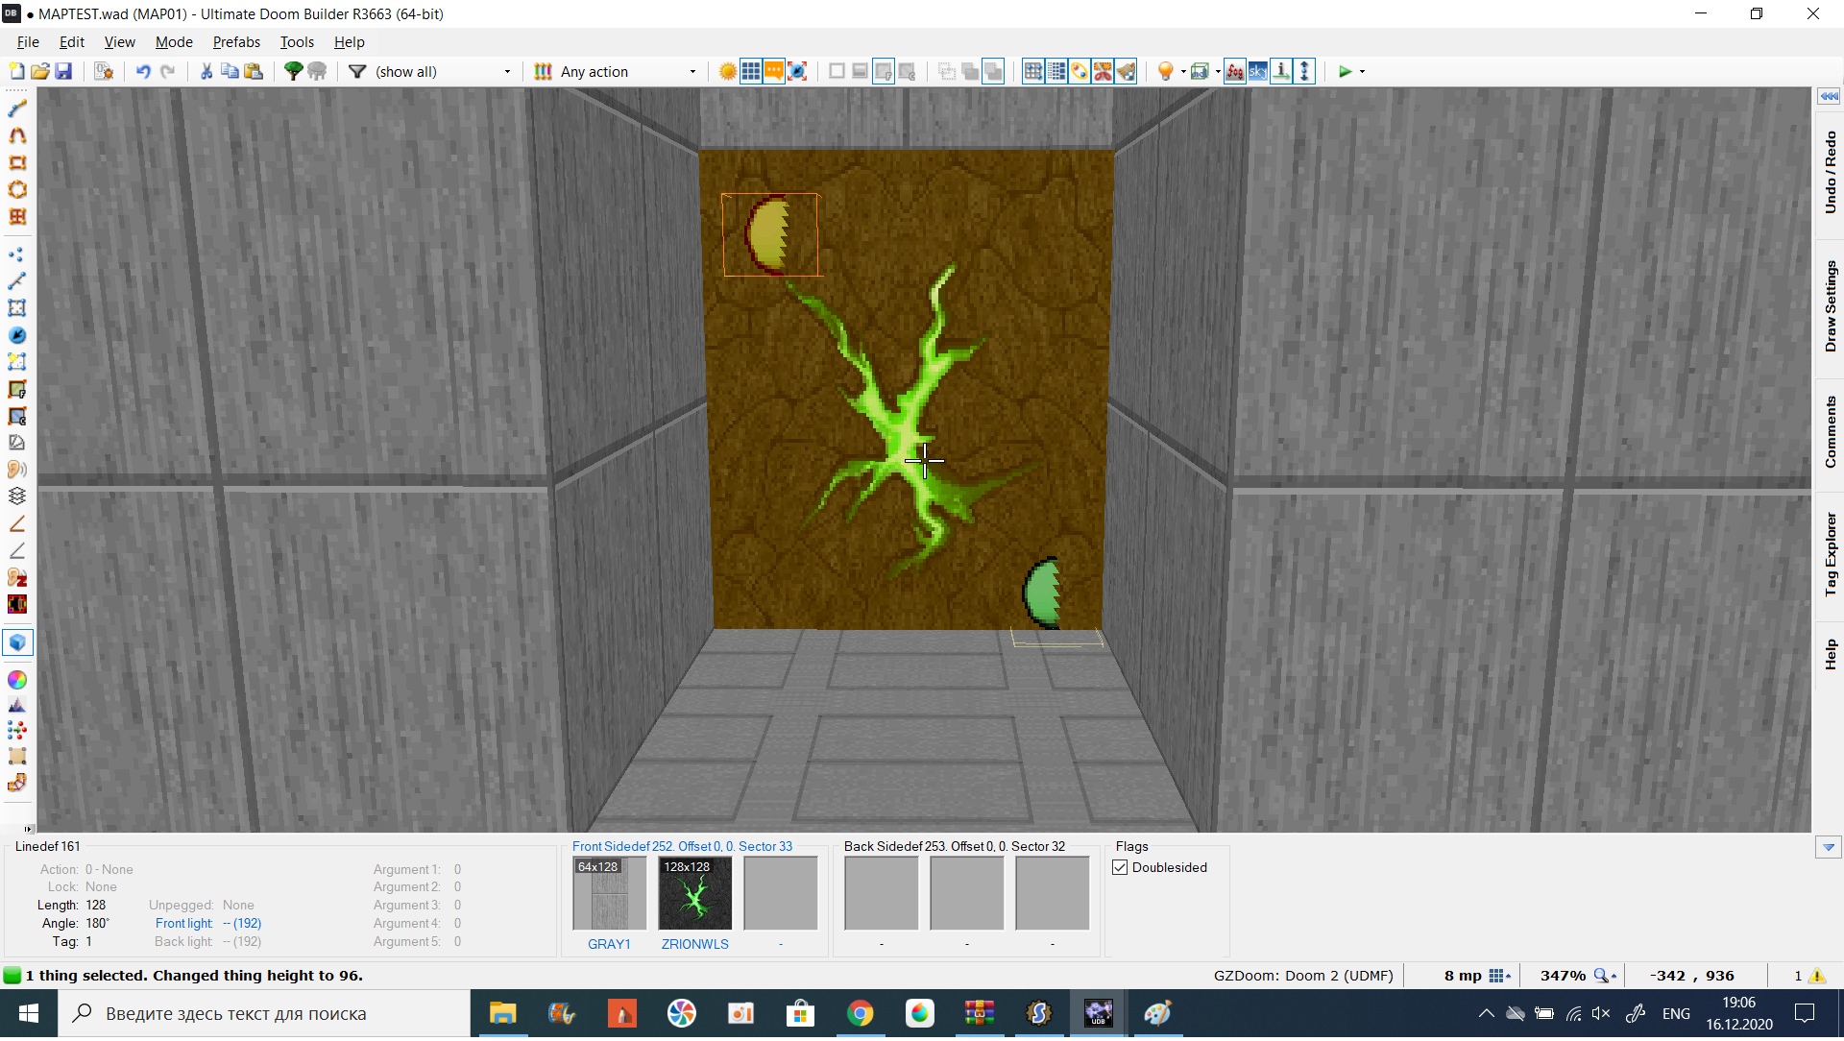Run test map with green play button
Image resolution: width=1844 pixels, height=1041 pixels.
point(1345,72)
